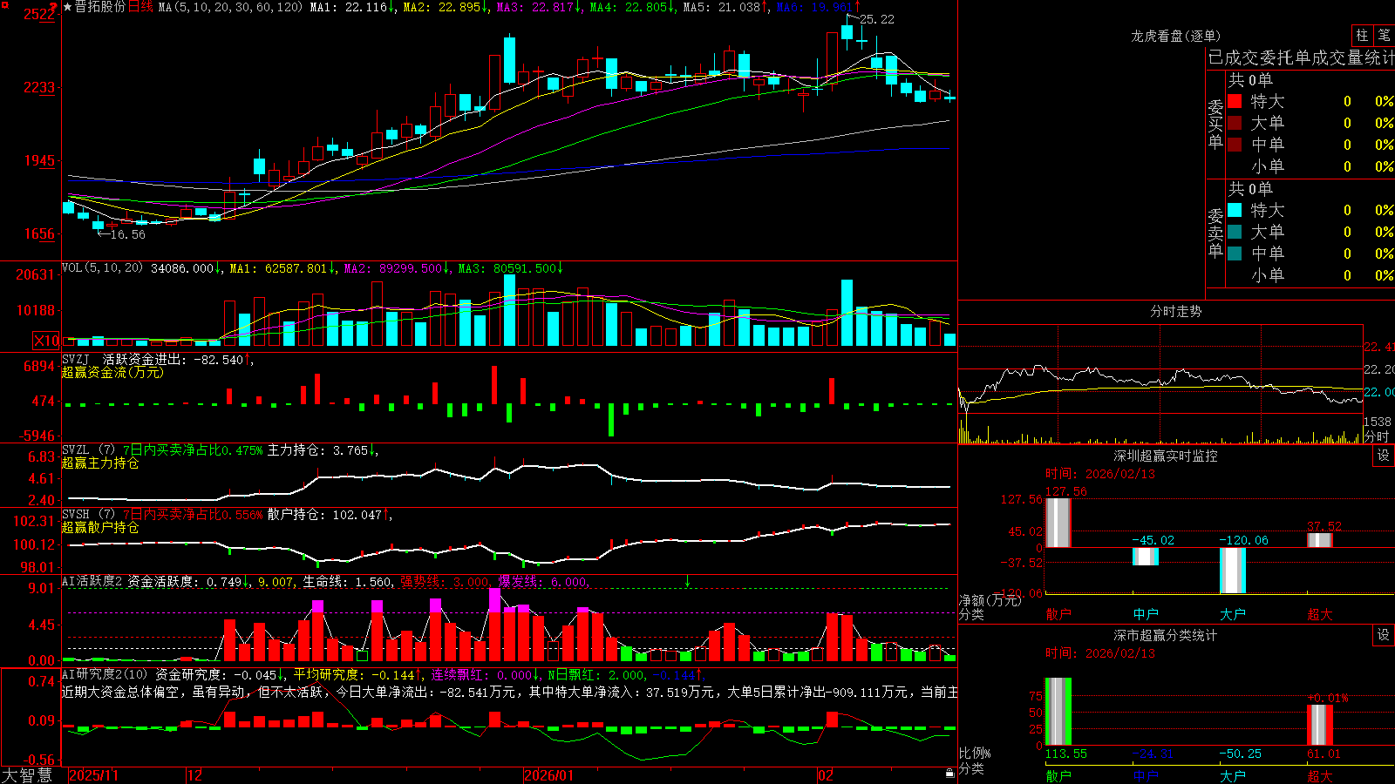Screen dimensions: 1395x784
Task: Click the 25.22 high price annotation on the chart
Action: (876, 19)
